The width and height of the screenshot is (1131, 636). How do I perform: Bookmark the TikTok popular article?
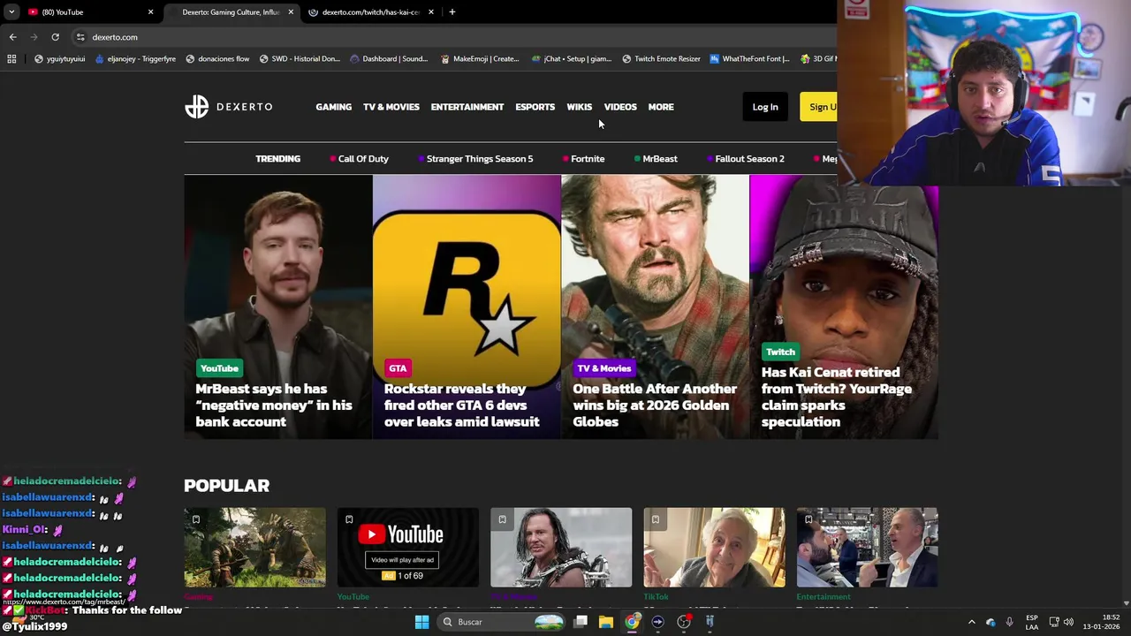click(x=656, y=519)
